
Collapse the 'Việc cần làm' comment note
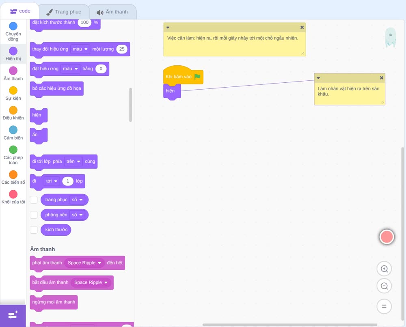click(x=168, y=28)
